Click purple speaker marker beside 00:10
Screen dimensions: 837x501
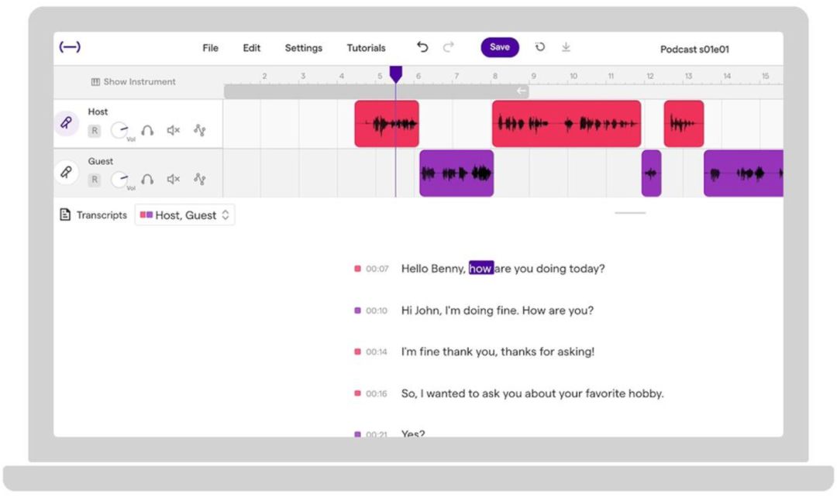(357, 310)
